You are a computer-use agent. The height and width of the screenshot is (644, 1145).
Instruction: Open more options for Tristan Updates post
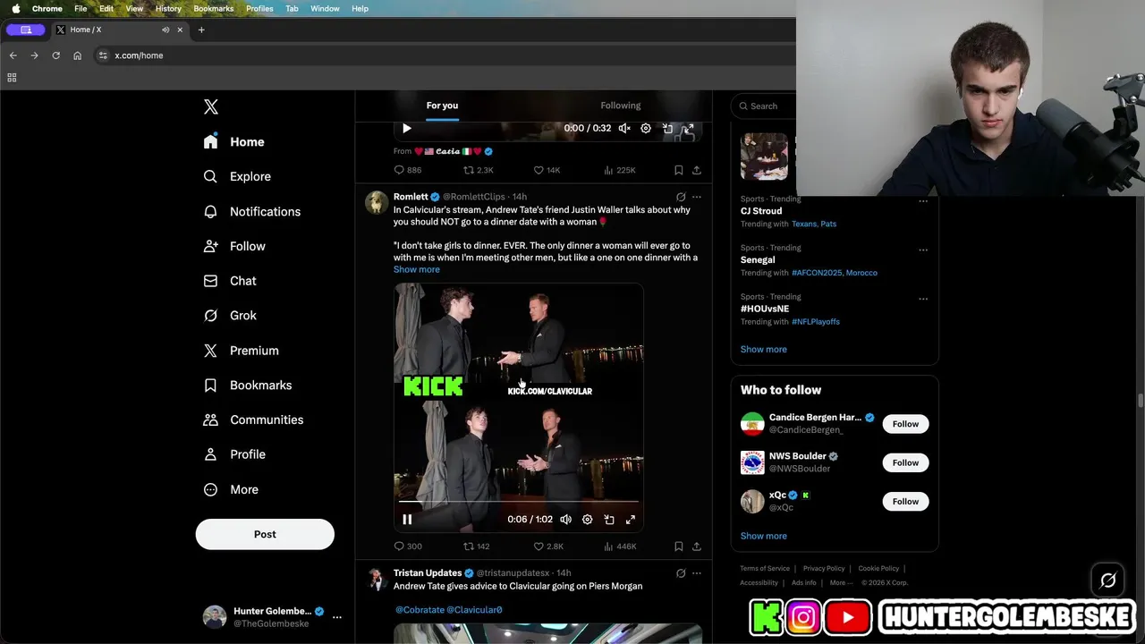[697, 573]
